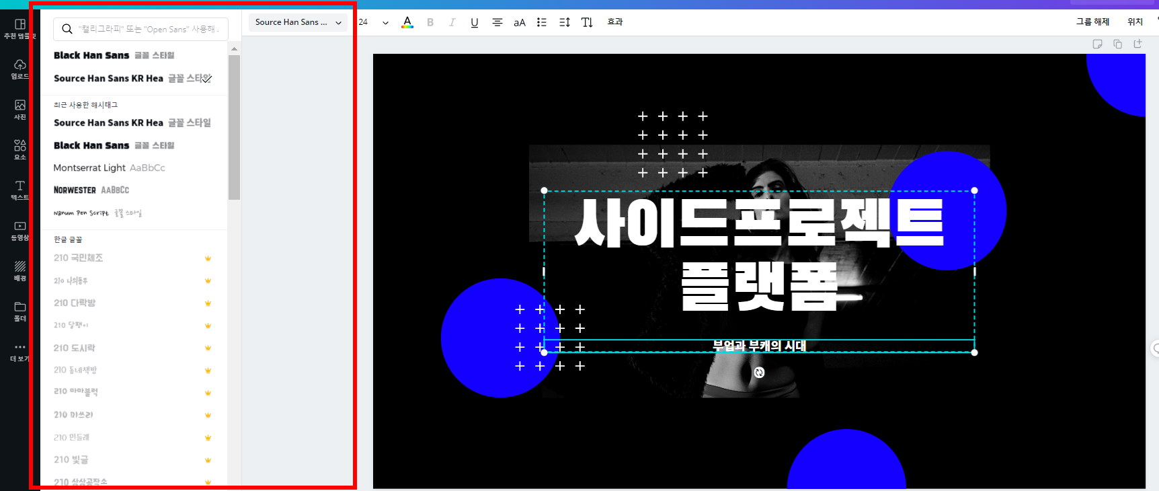Open the 텍스트 text panel
1159x491 pixels.
19,190
